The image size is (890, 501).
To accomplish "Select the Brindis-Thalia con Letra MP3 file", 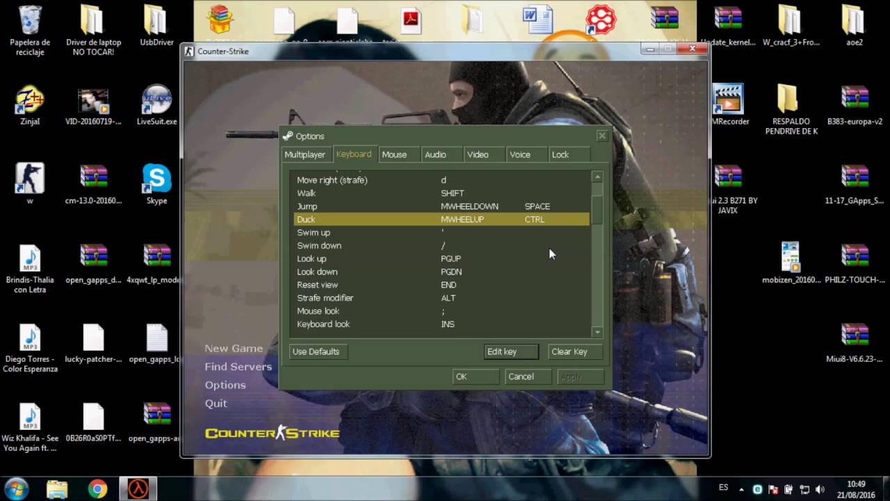I will click(30, 259).
